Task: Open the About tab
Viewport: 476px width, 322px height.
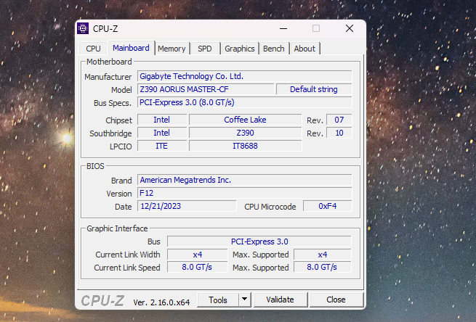Action: [x=304, y=49]
